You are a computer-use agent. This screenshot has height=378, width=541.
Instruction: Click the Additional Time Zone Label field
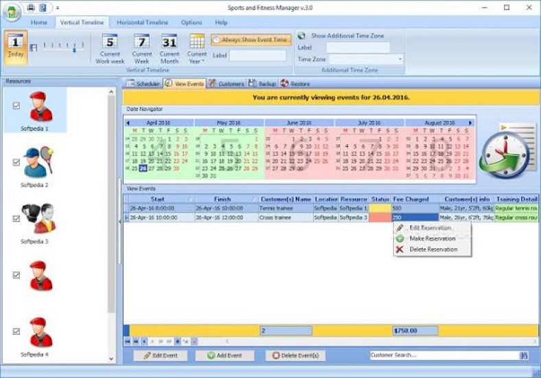click(358, 47)
